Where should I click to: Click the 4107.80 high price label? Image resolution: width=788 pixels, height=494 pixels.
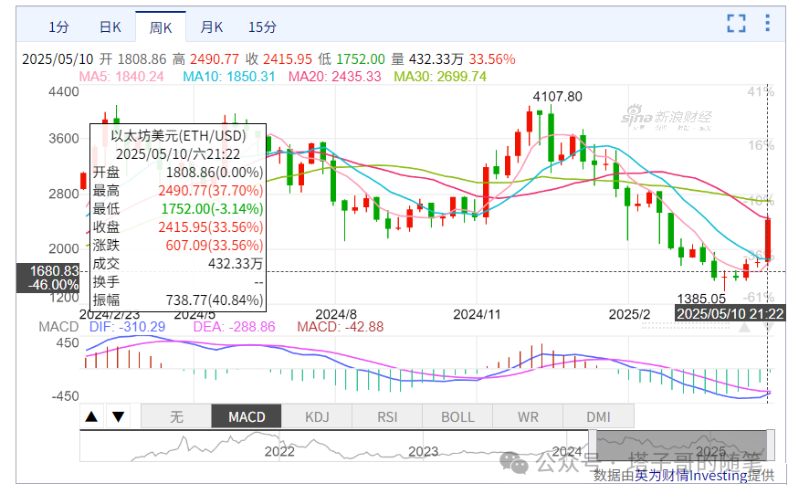557,97
